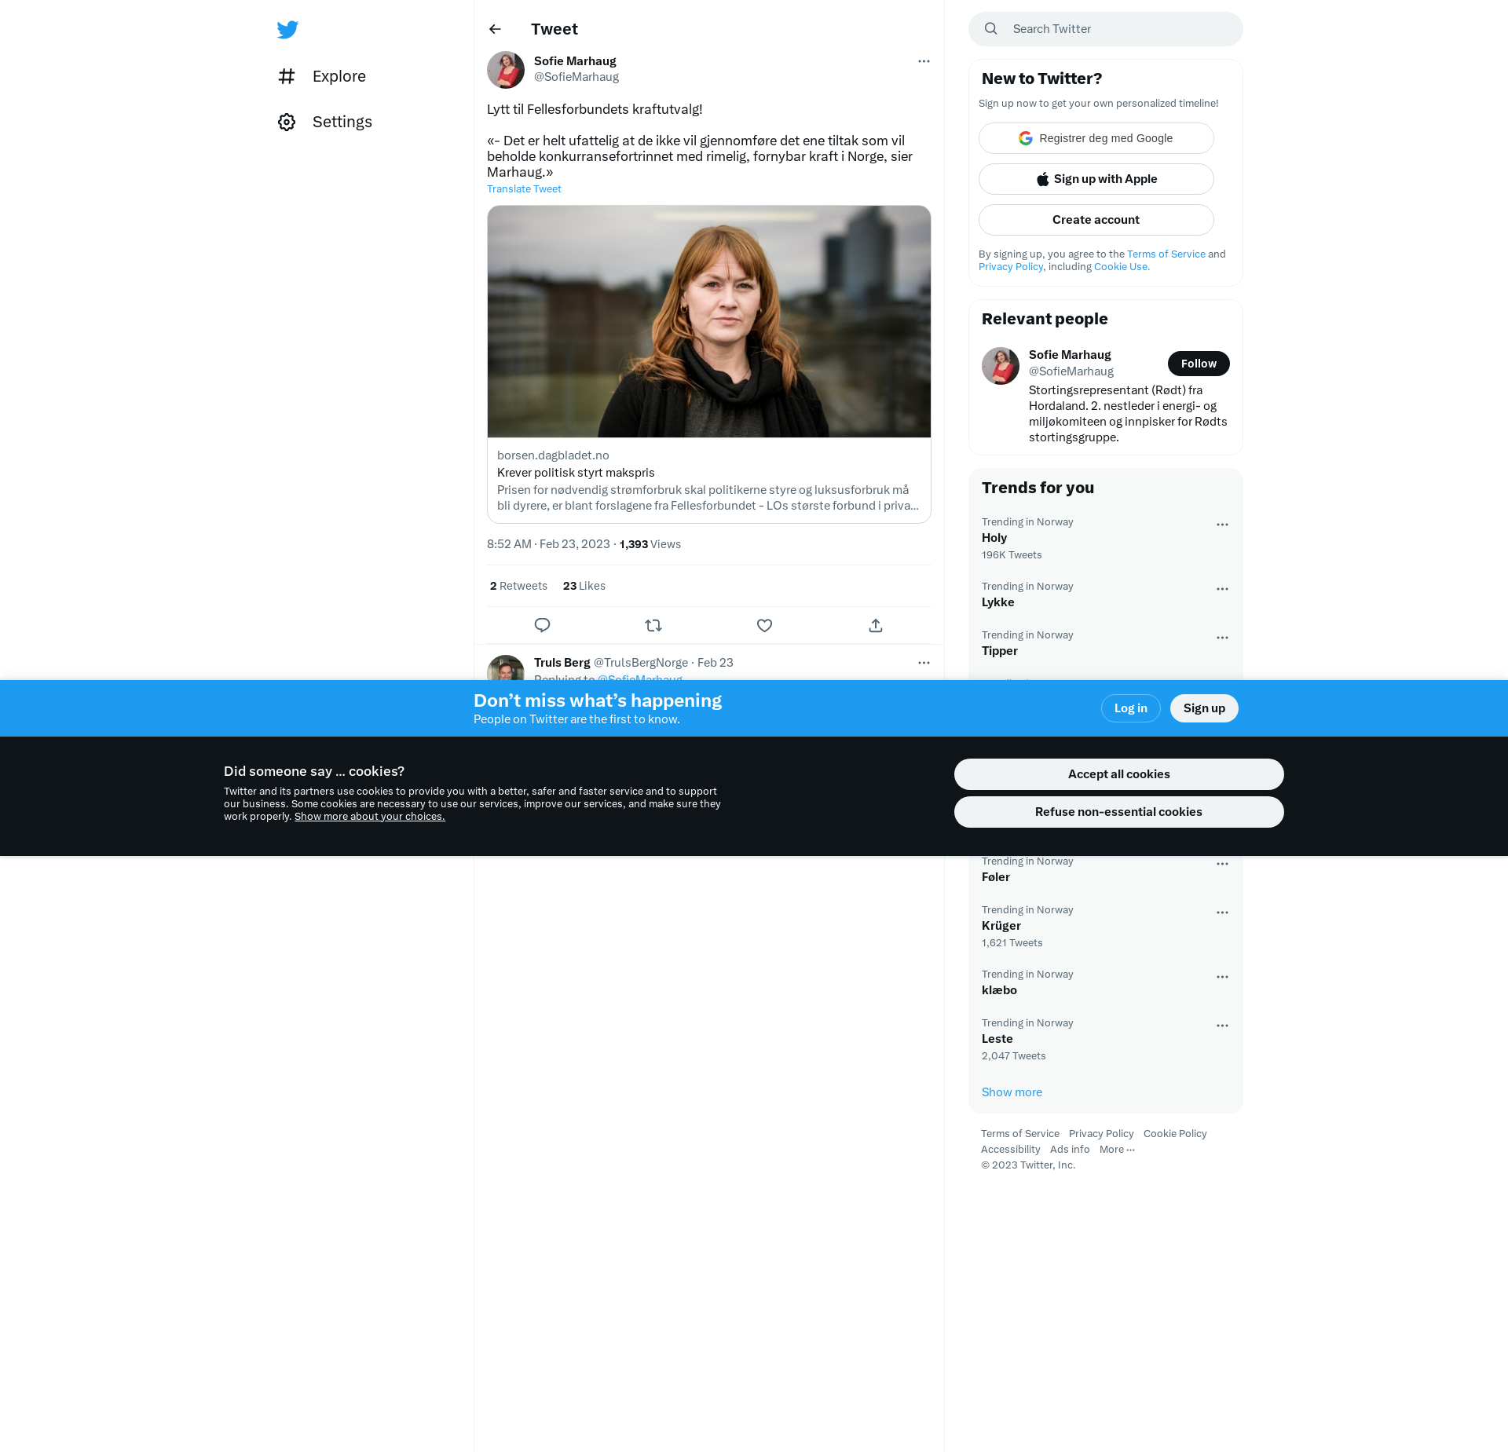Click into the Search Twitter field

coord(1106,29)
